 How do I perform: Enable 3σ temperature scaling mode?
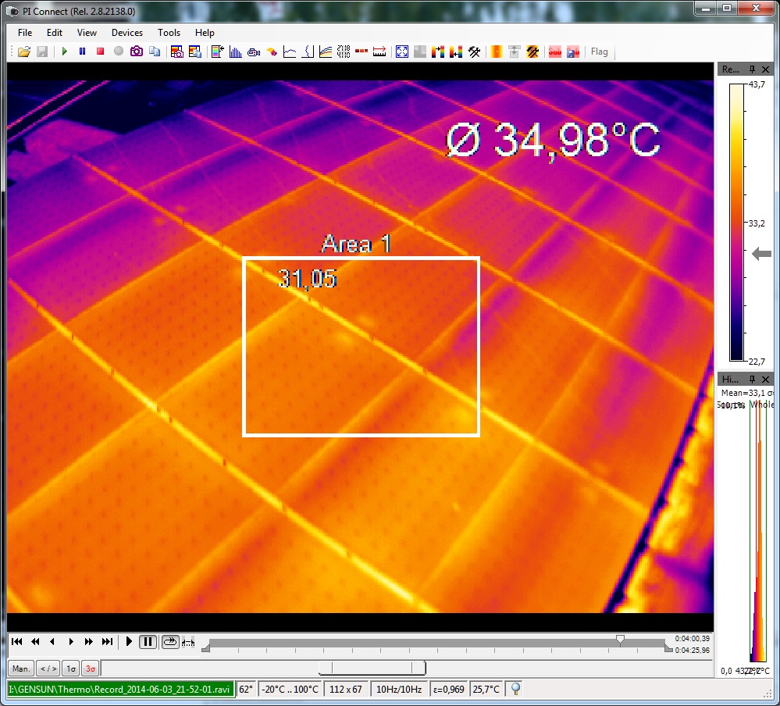coord(91,669)
